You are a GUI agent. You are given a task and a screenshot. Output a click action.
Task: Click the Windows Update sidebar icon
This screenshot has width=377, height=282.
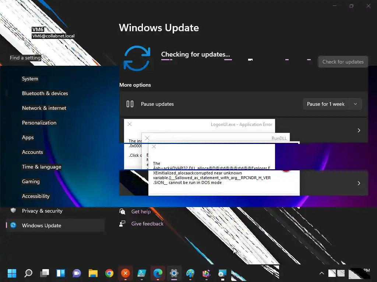(14, 225)
